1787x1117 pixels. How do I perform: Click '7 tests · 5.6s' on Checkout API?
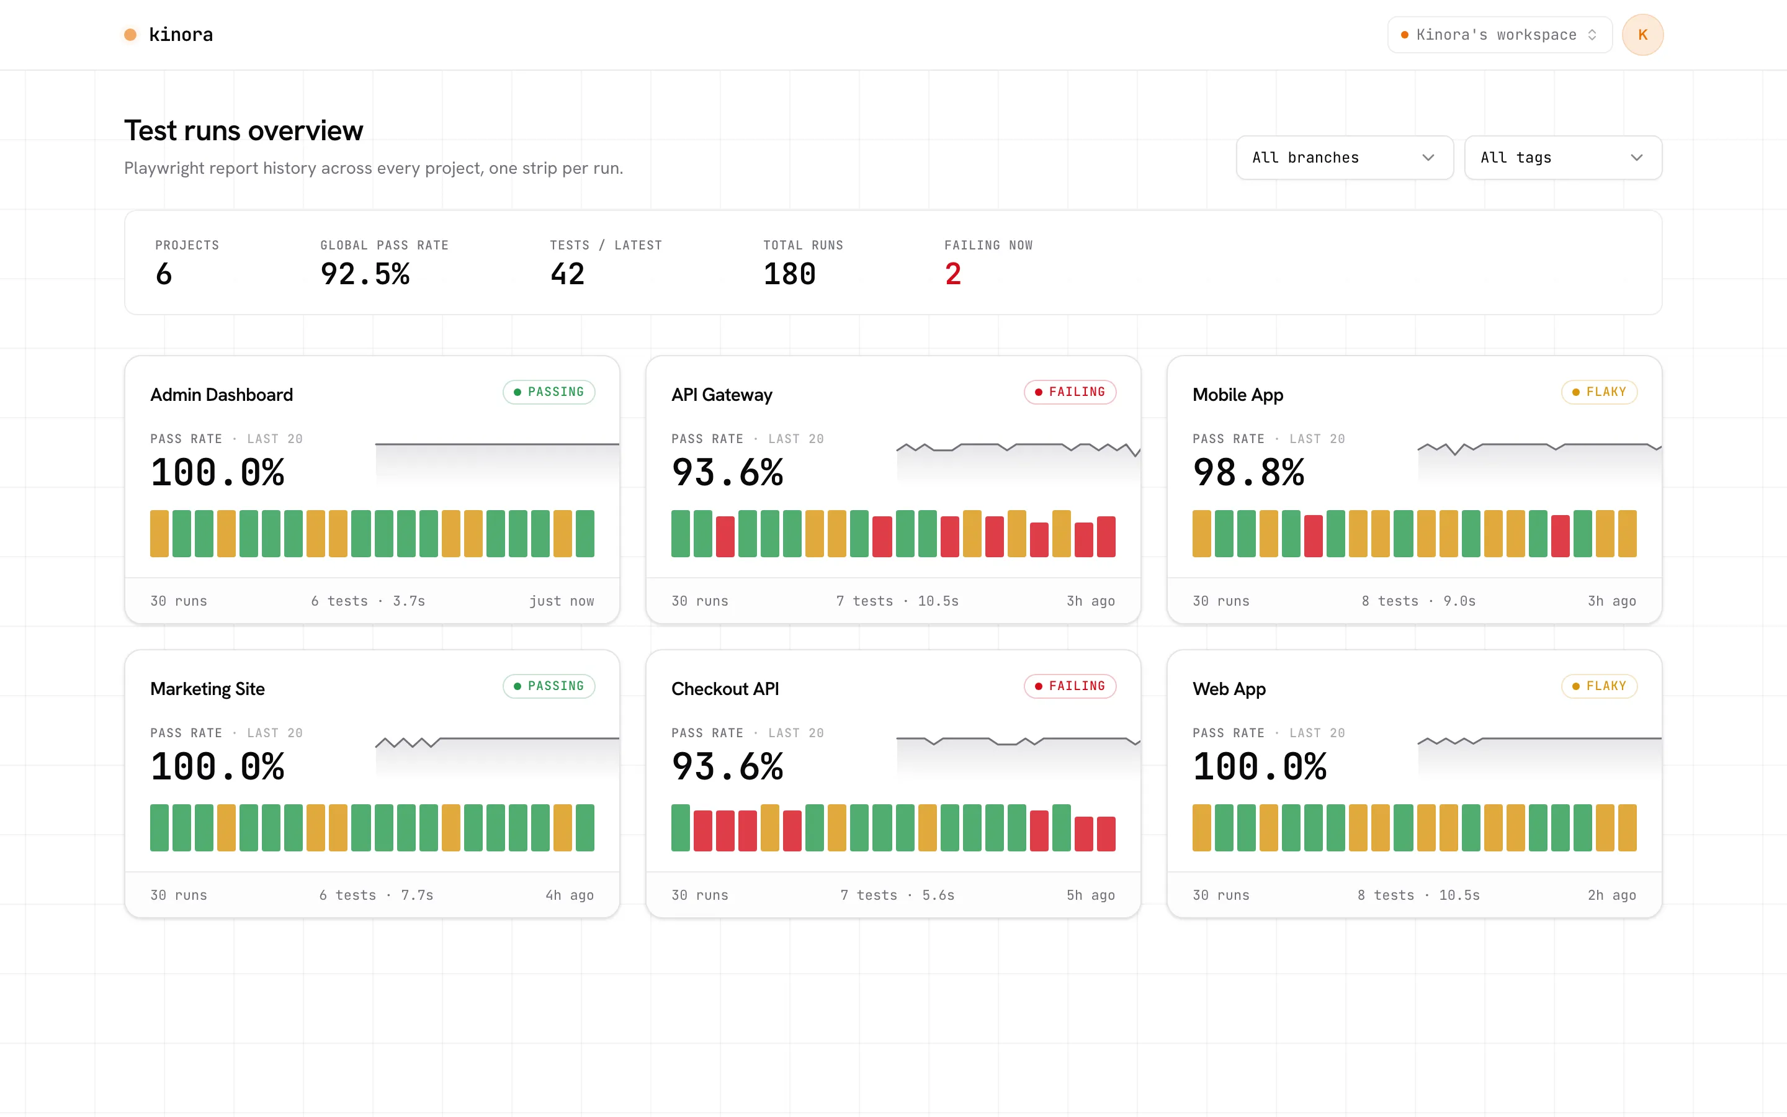click(897, 895)
